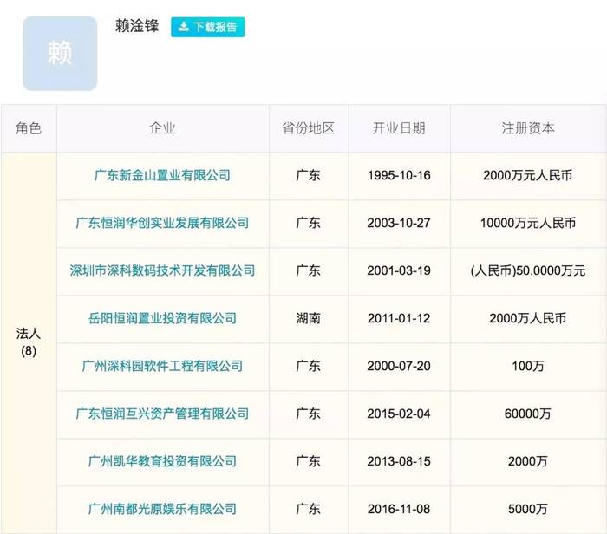Open the 广州南都光原娱乐有限公司 link
607x534 pixels.
(x=163, y=509)
